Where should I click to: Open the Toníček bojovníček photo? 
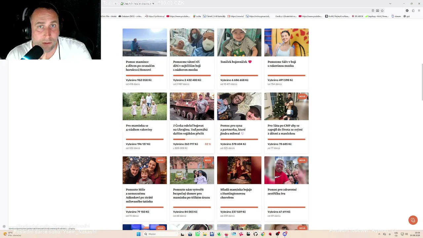coord(239,42)
